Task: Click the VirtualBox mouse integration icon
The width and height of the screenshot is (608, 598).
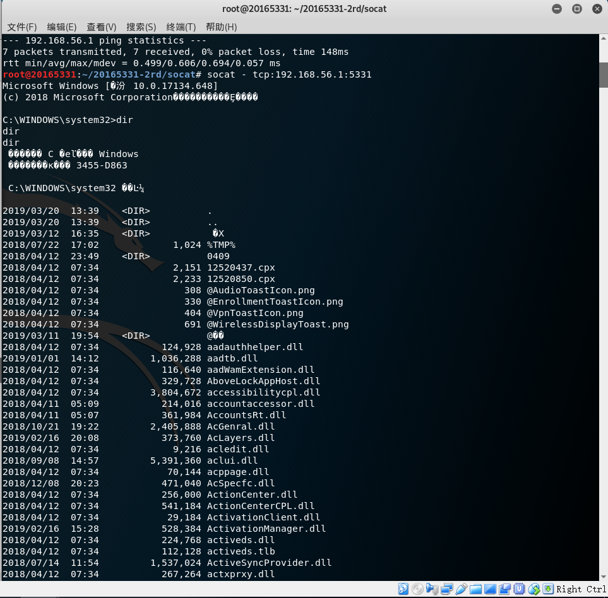Action: coord(534,589)
